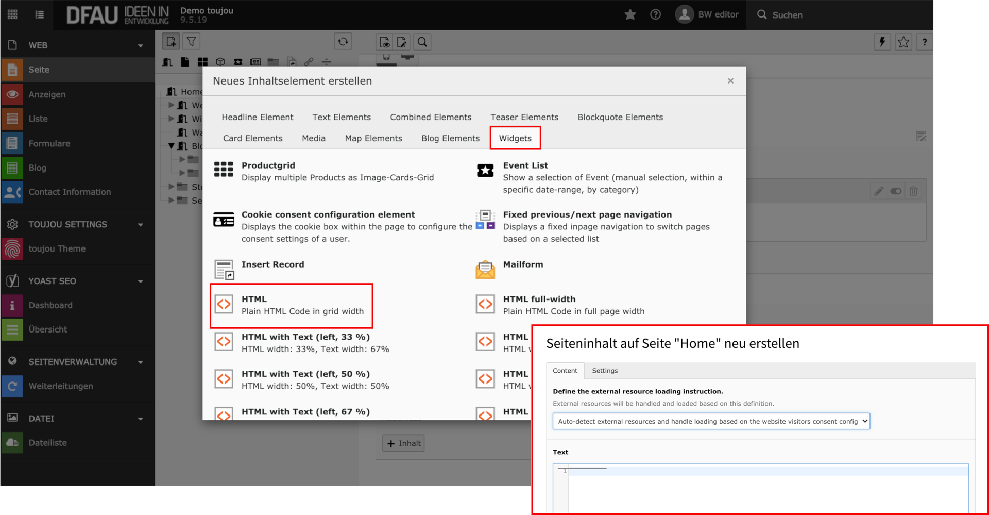Viewport: 989px width, 515px height.
Task: Click the search magnifier in the page toolbar
Action: [422, 42]
